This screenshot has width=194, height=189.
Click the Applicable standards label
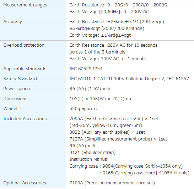[x=25, y=69]
